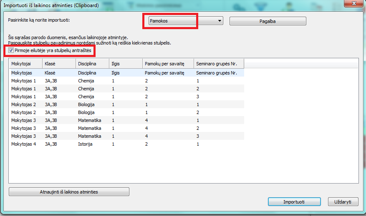The height and width of the screenshot is (216, 366).
Task: Click the Pagalba help button
Action: coord(268,21)
